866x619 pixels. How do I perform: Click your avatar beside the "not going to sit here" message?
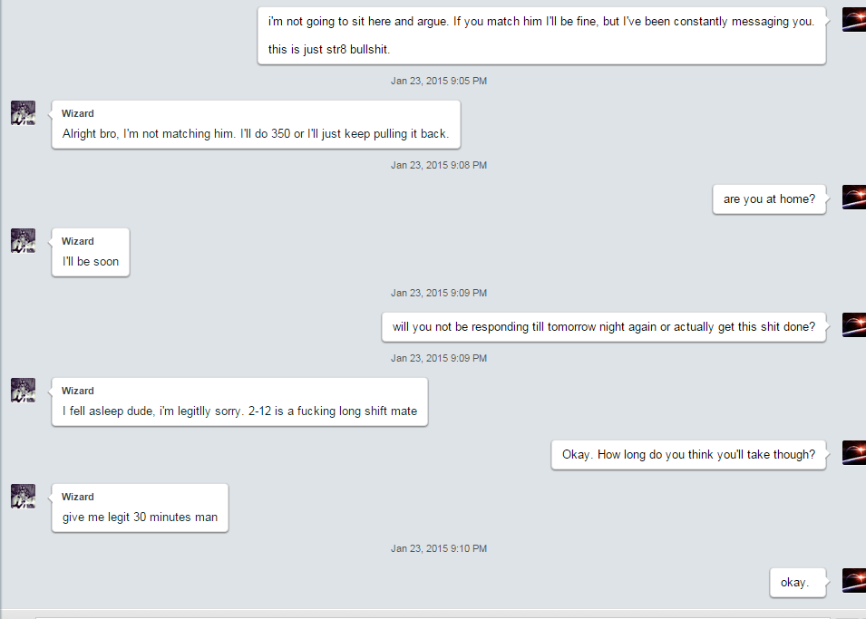(854, 20)
